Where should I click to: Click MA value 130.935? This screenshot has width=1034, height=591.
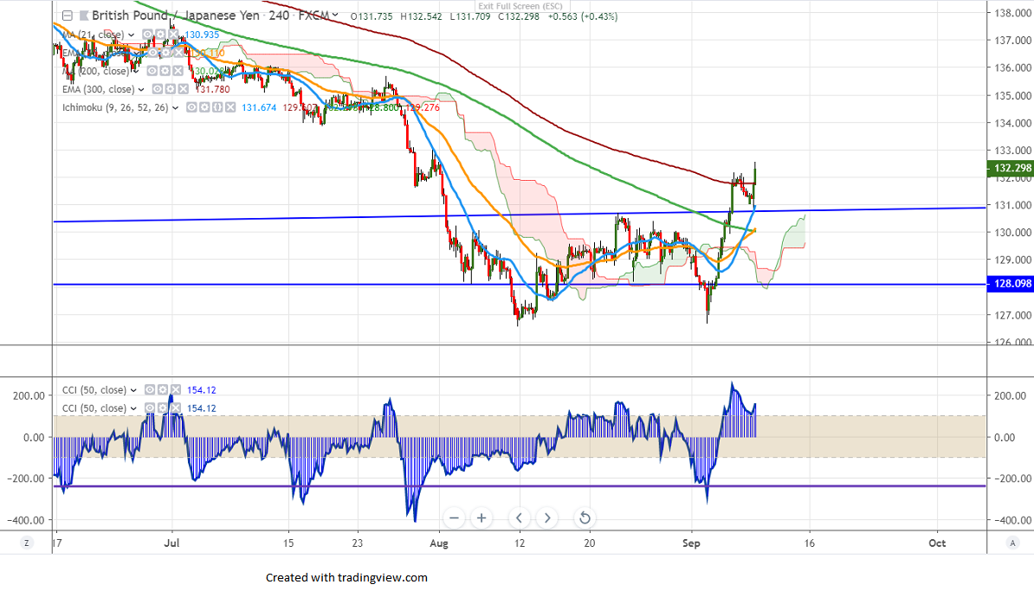click(x=202, y=35)
